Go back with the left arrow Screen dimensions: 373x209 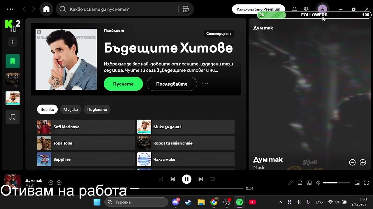(24, 9)
